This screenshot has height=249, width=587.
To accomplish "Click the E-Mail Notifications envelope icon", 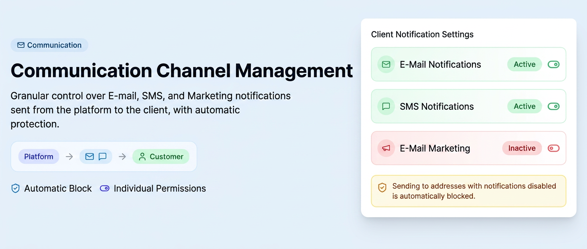I will pyautogui.click(x=386, y=64).
